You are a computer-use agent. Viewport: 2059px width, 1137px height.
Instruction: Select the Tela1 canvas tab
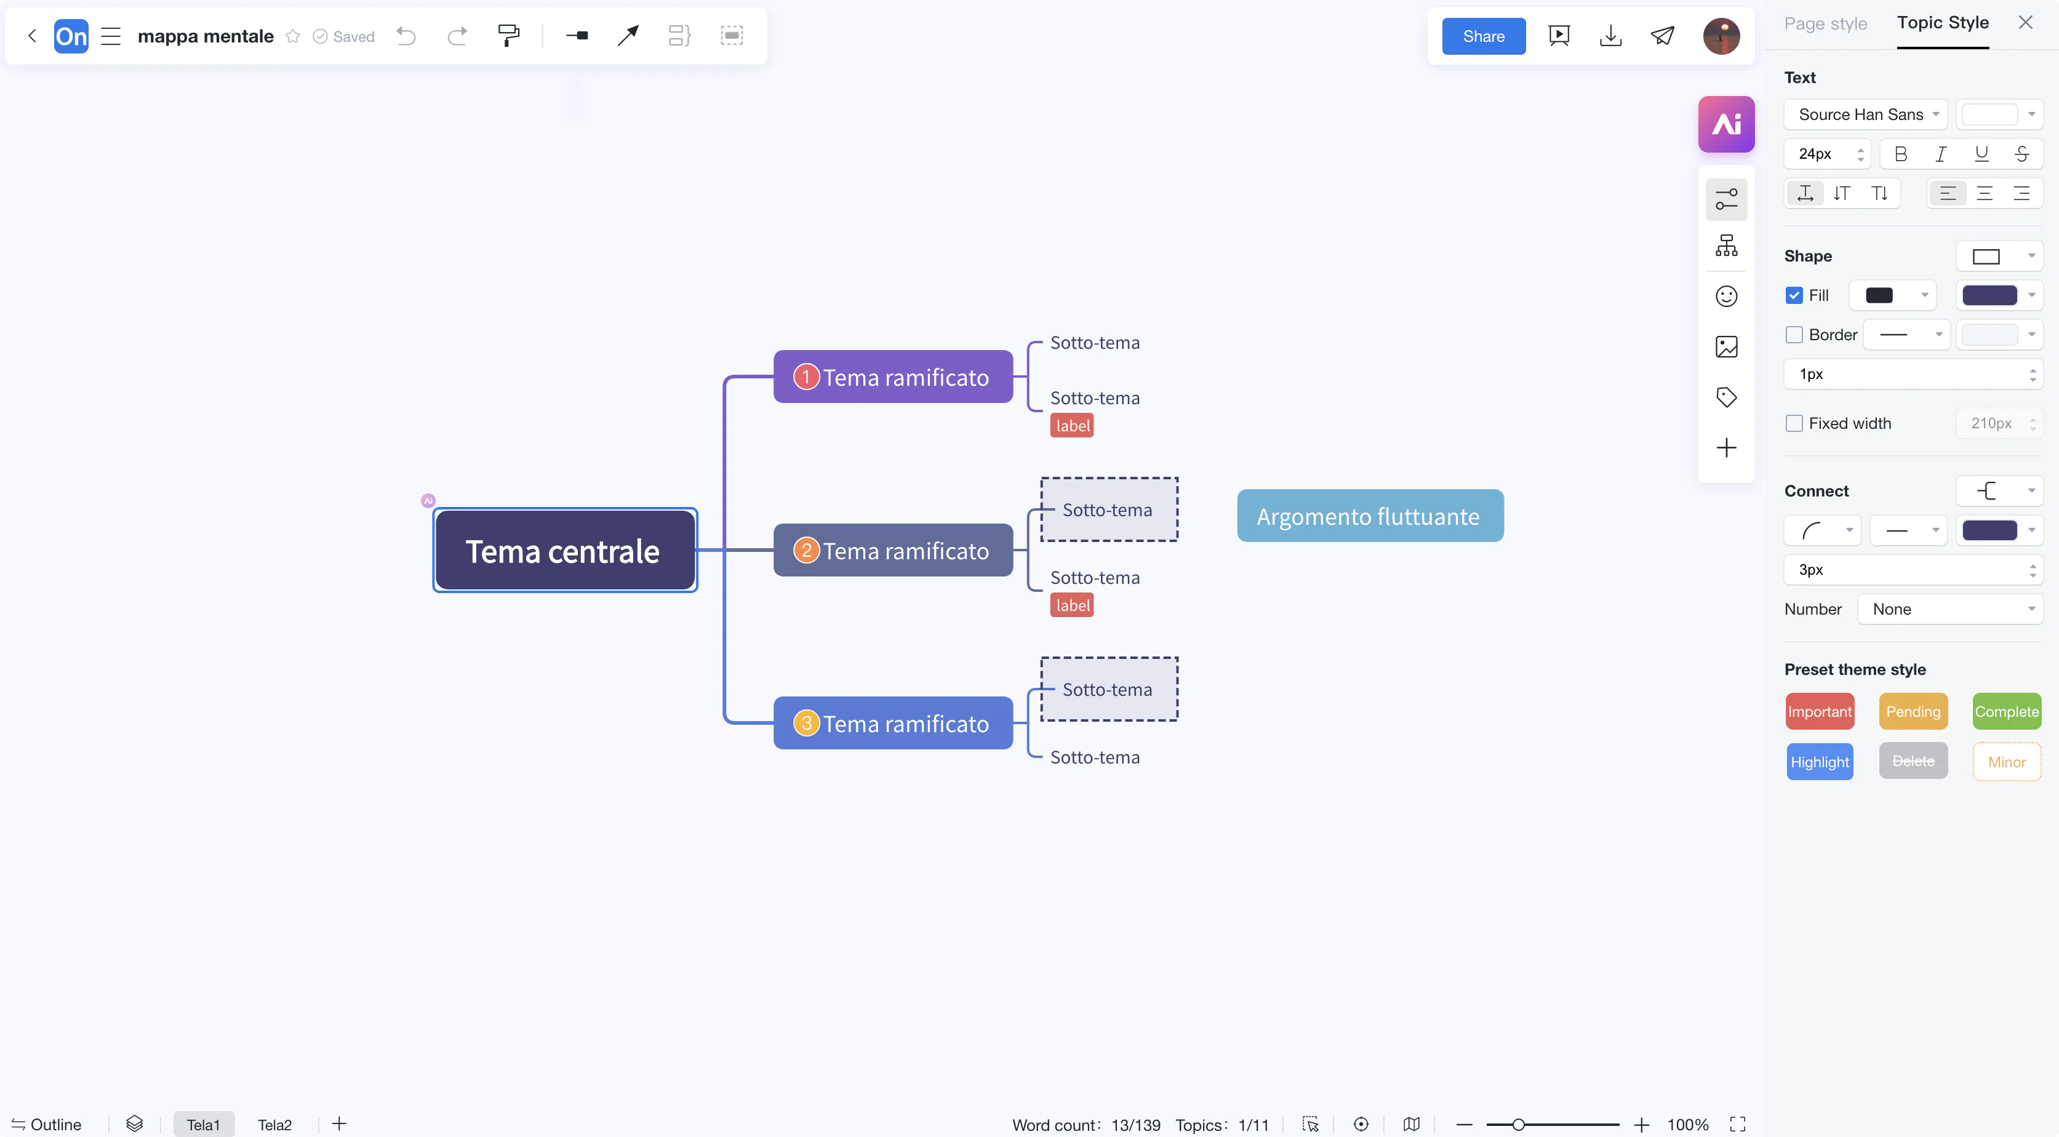[x=203, y=1124]
